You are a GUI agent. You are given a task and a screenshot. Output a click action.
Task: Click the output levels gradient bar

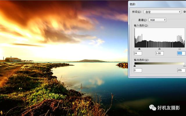point(160,63)
